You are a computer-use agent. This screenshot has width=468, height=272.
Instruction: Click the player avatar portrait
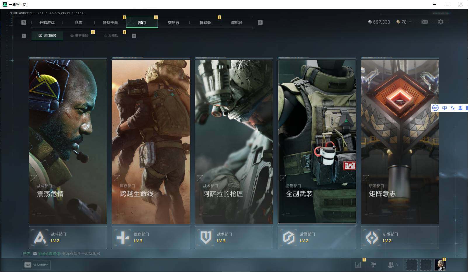(440, 265)
